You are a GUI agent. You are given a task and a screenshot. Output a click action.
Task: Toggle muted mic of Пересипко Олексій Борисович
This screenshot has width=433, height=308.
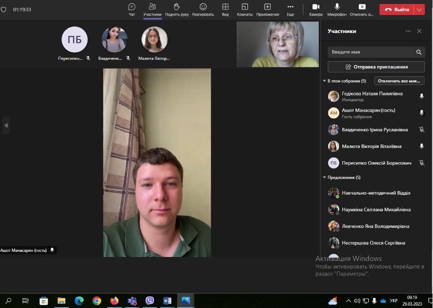(x=421, y=163)
